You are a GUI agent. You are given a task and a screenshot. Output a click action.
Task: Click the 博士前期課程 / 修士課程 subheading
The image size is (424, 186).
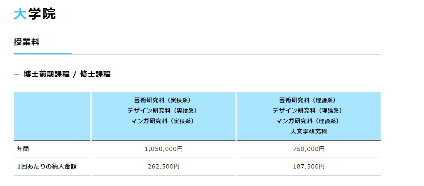(x=67, y=74)
